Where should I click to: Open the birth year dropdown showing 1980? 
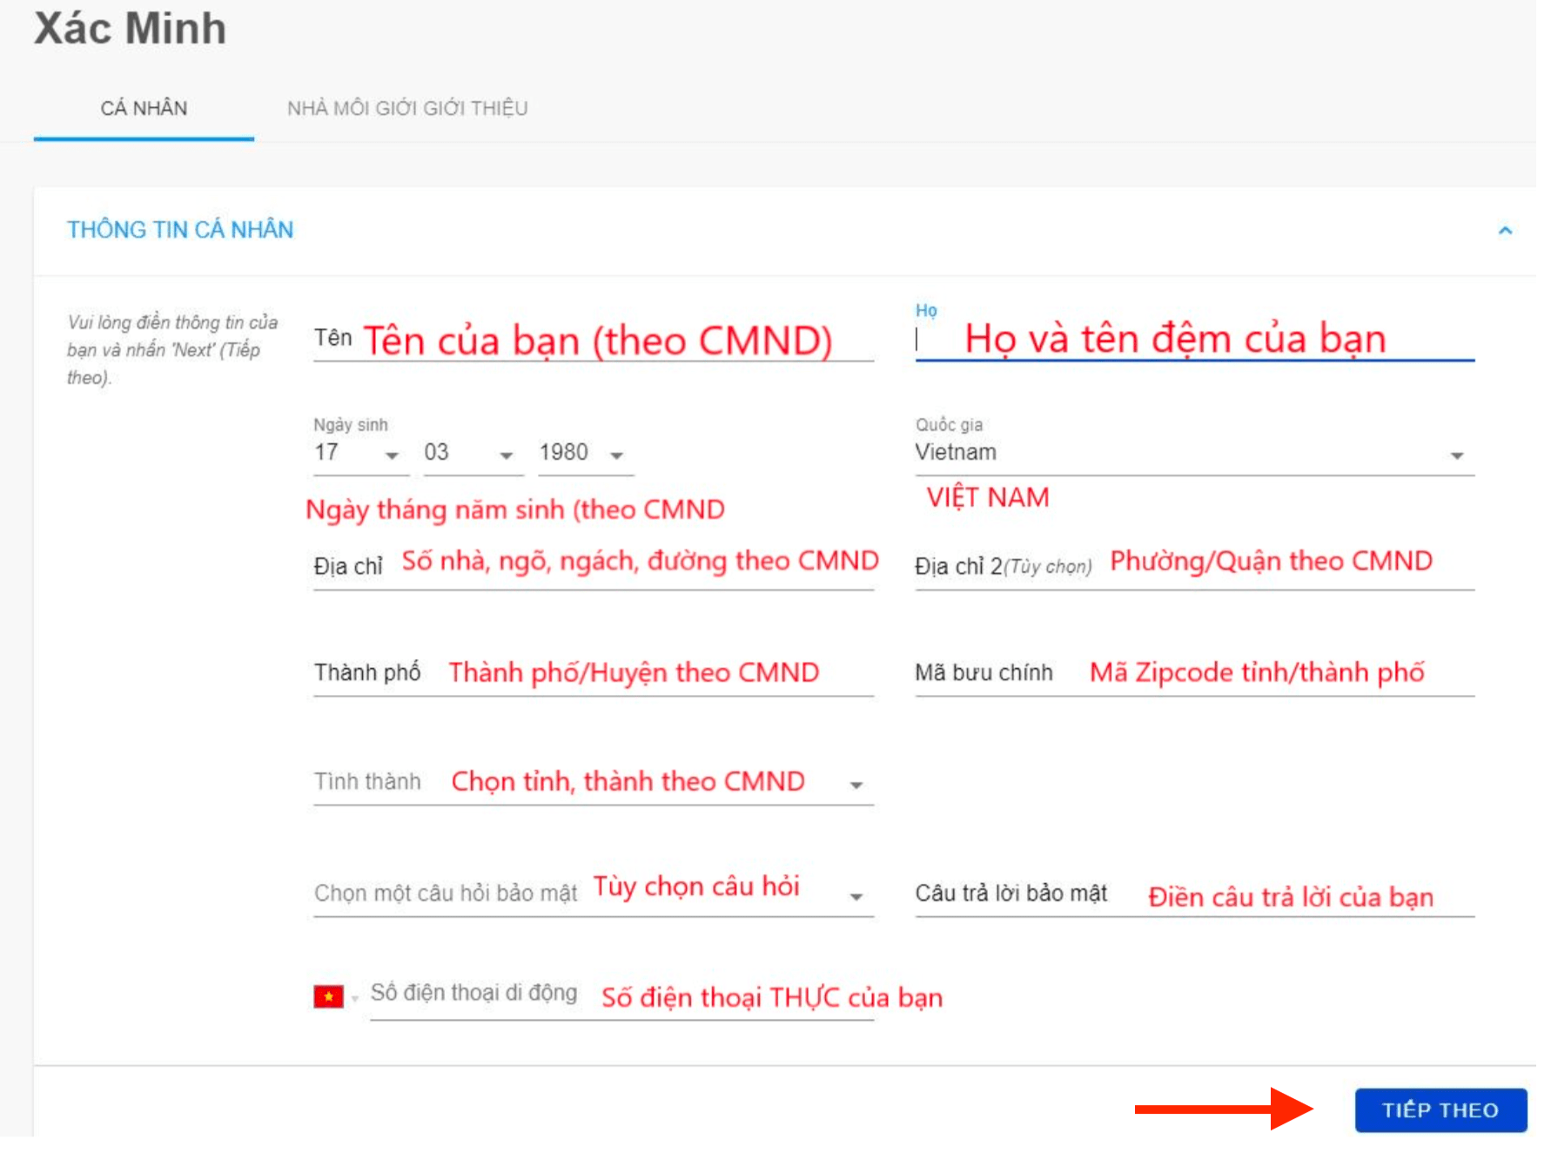[584, 454]
